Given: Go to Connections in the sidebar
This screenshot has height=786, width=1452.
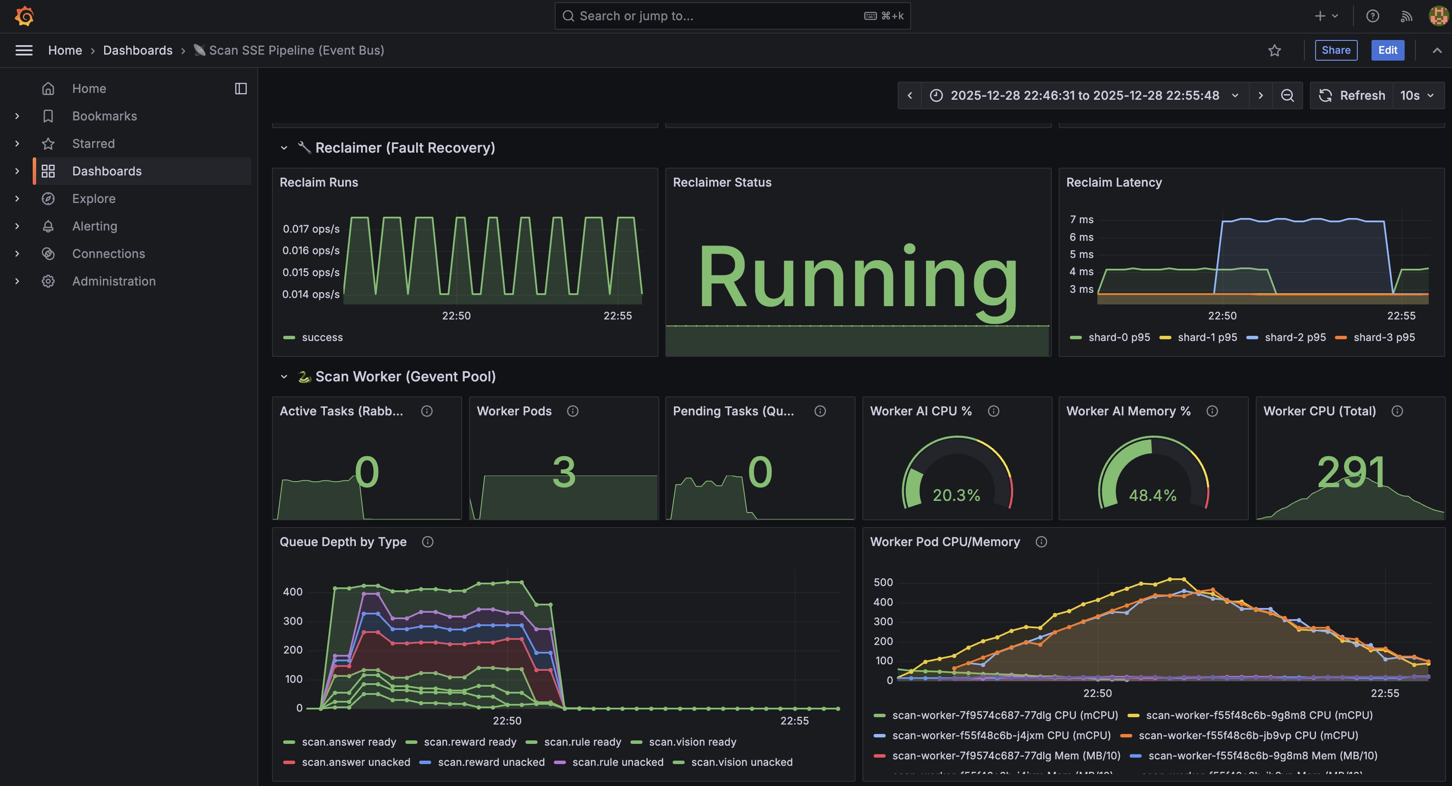Looking at the screenshot, I should (108, 253).
